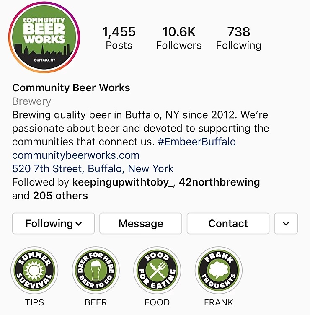
Task: Click the chevron inside Following button
Action: (79, 224)
